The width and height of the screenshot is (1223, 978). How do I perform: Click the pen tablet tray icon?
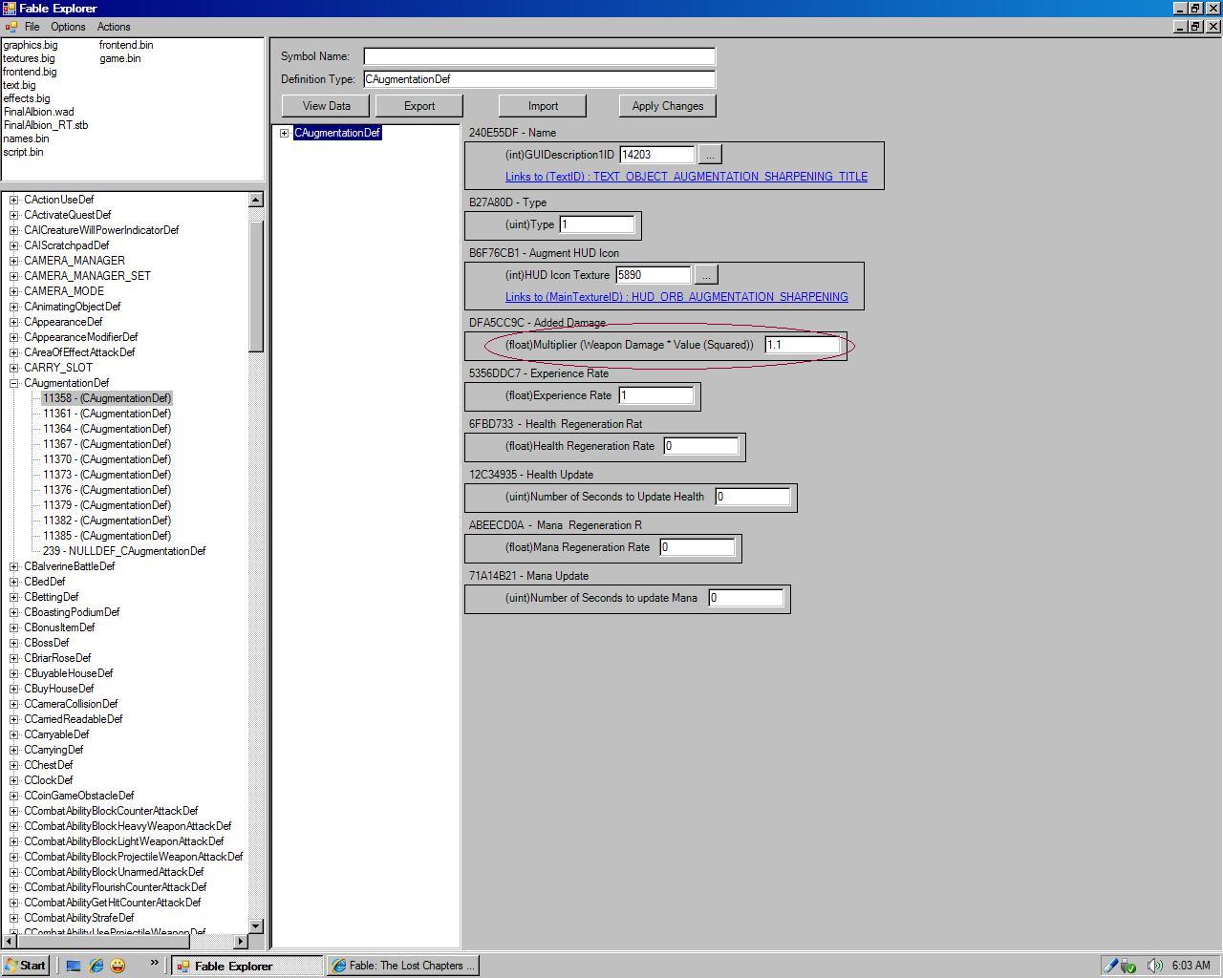pos(1110,966)
